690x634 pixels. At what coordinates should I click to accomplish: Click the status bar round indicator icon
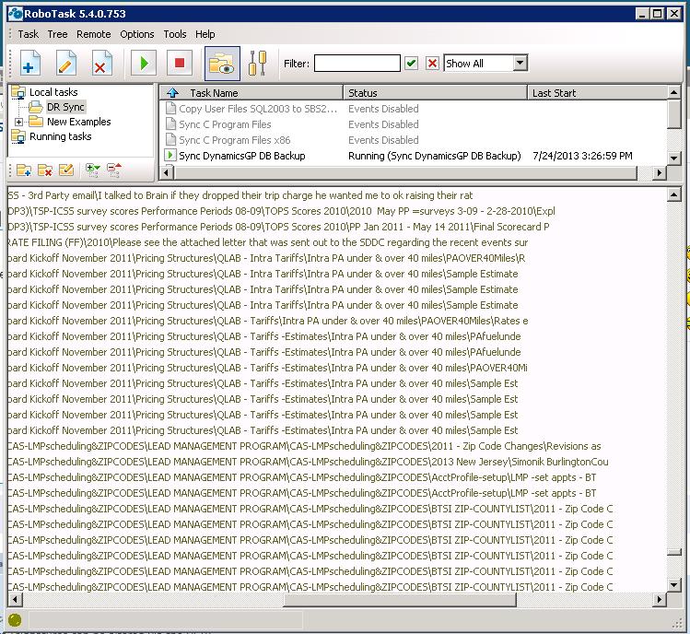coord(15,620)
